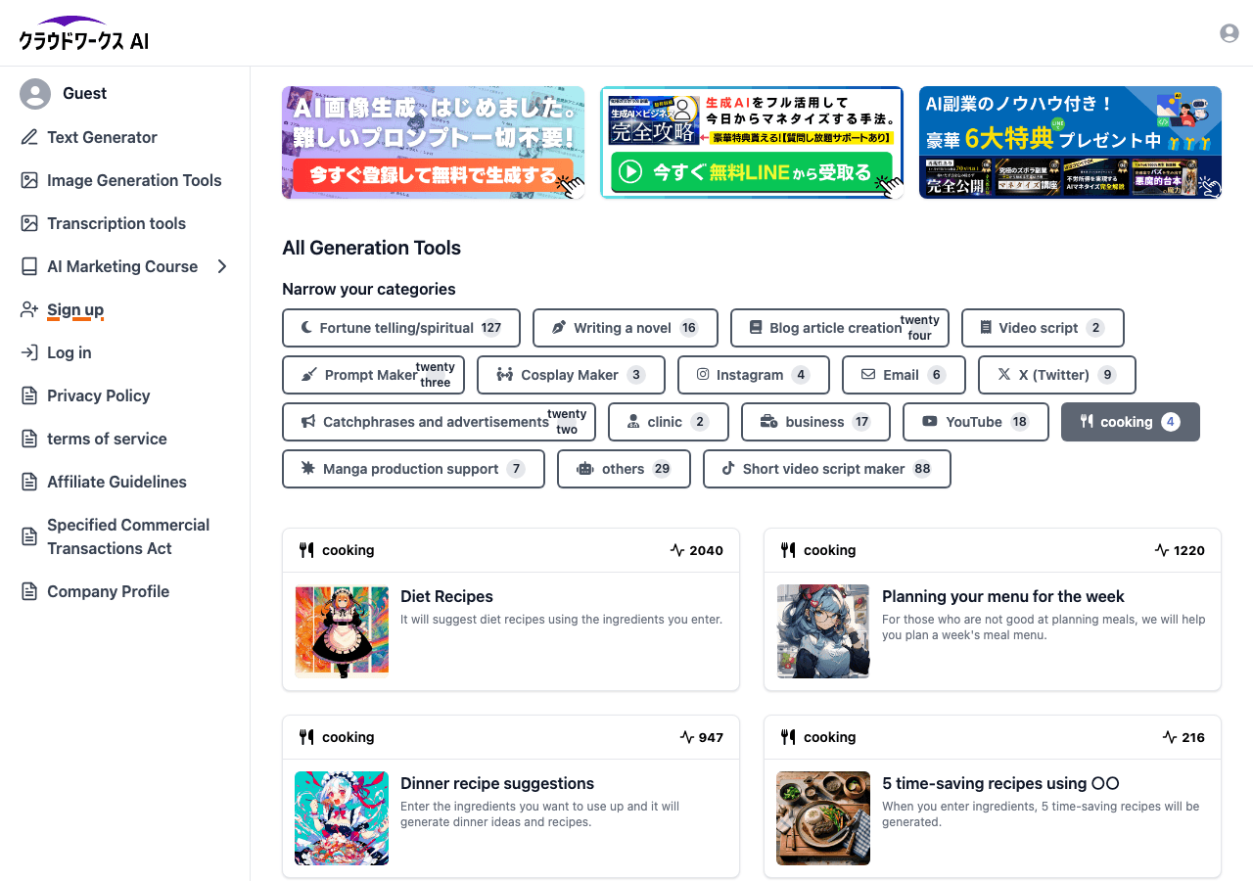Click the add-user icon beside Sign up
Image resolution: width=1253 pixels, height=881 pixels.
(29, 309)
